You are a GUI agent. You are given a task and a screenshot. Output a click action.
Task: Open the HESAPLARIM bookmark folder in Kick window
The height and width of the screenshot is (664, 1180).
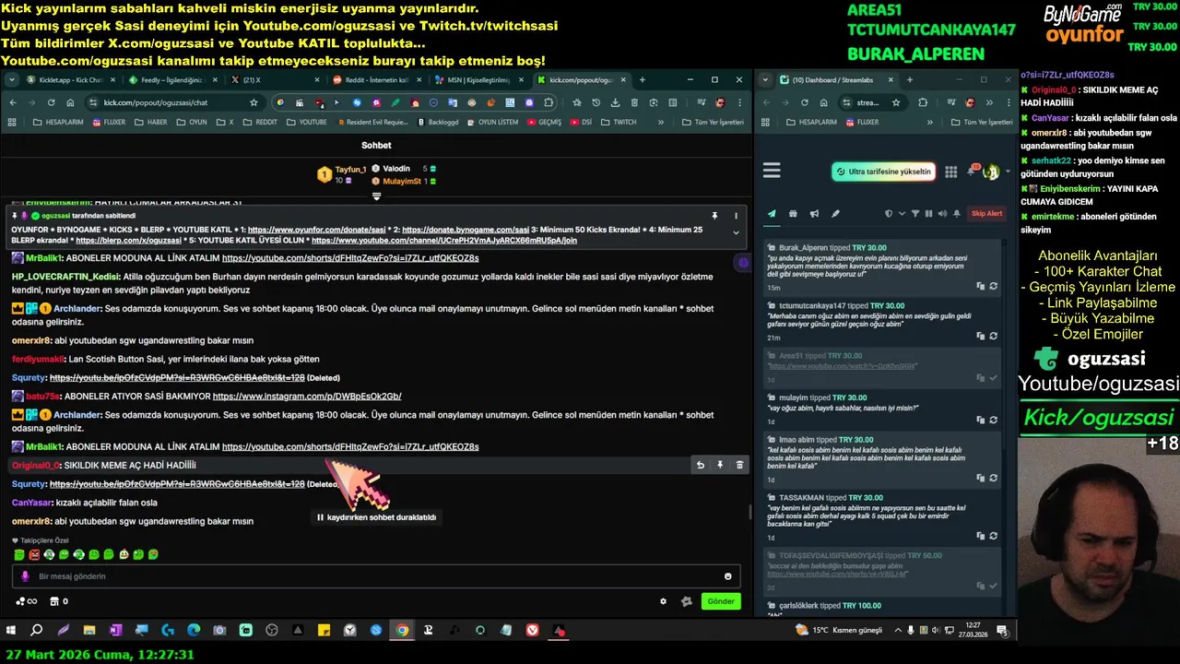(x=58, y=122)
